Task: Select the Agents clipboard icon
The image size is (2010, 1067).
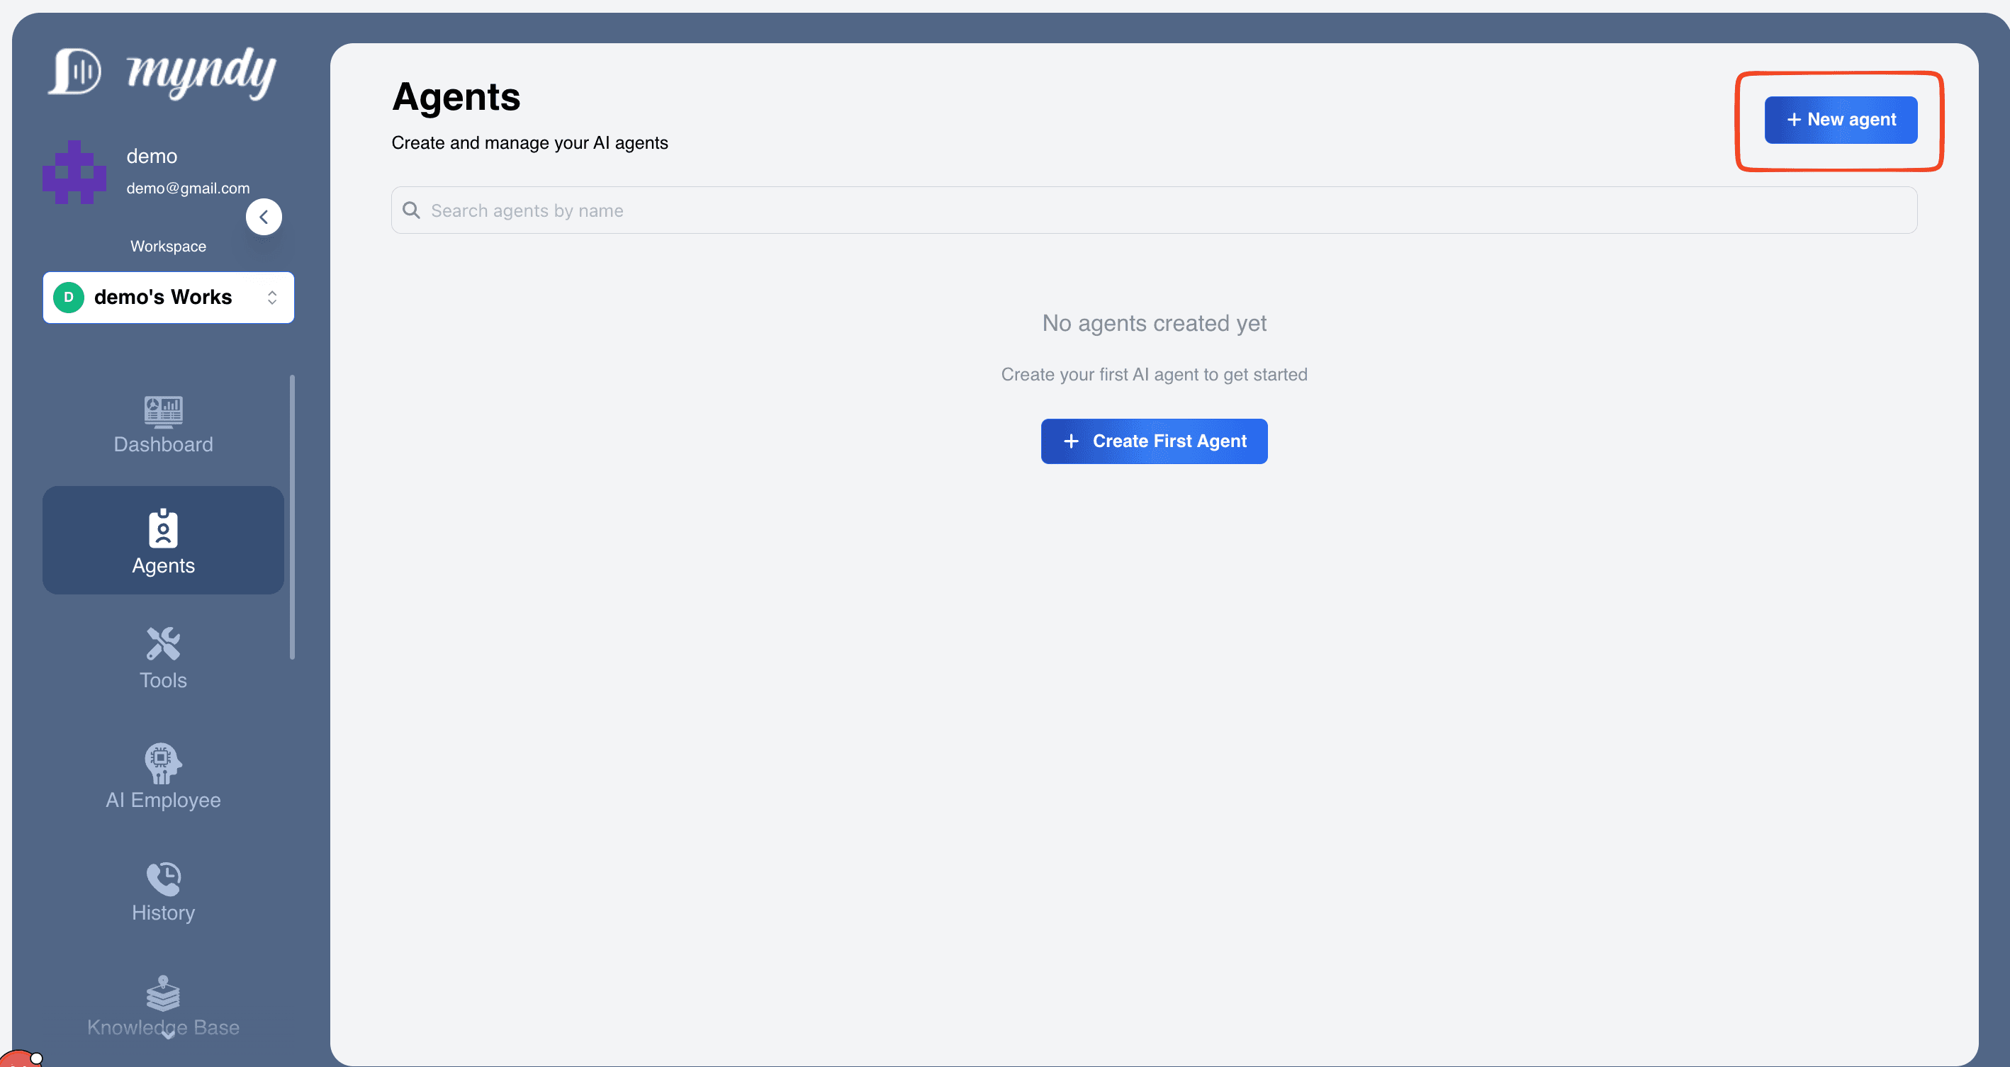Action: click(163, 529)
